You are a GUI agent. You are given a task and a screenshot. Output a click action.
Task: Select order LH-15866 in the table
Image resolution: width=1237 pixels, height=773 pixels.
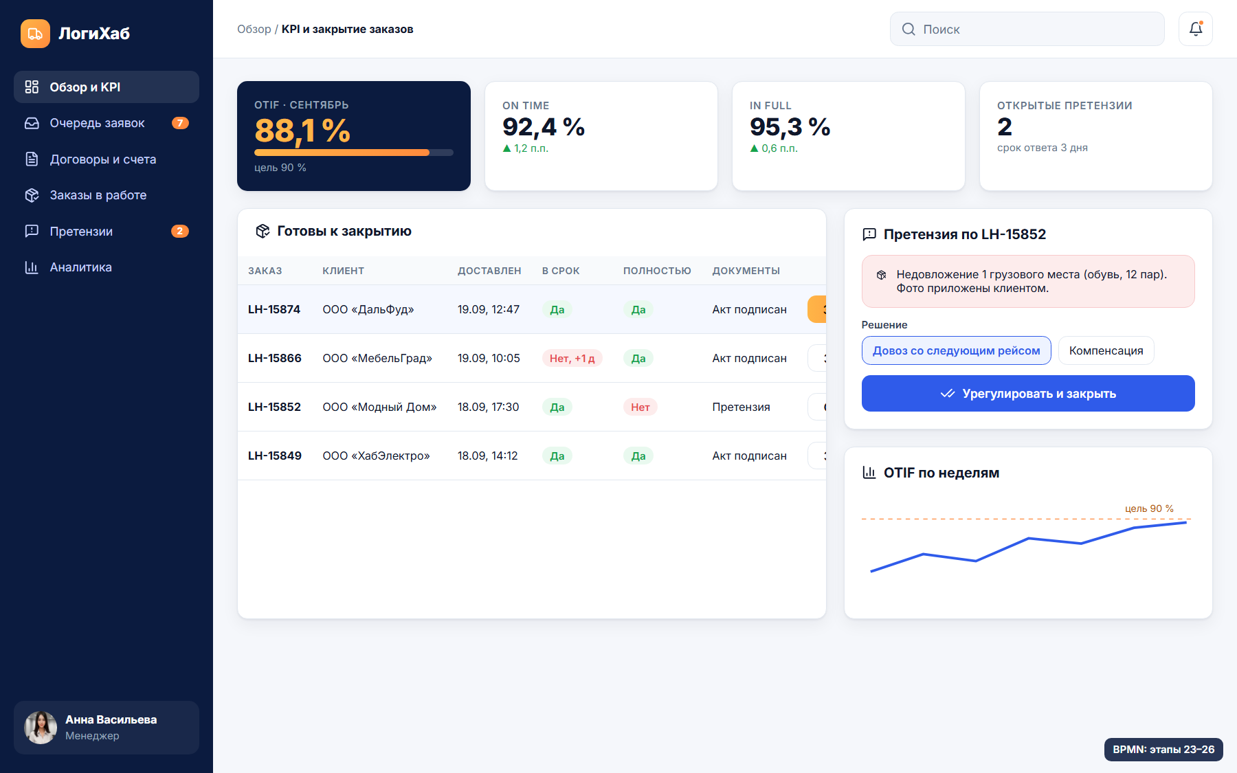point(532,358)
